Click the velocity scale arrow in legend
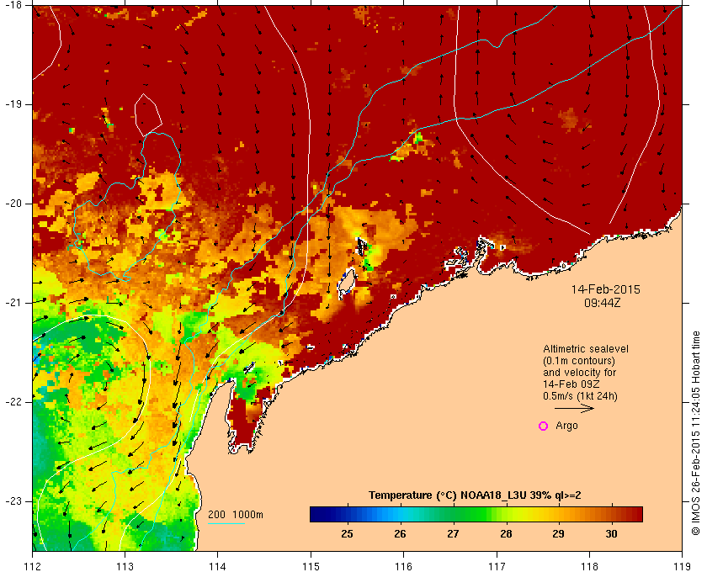The image size is (707, 572). [574, 408]
